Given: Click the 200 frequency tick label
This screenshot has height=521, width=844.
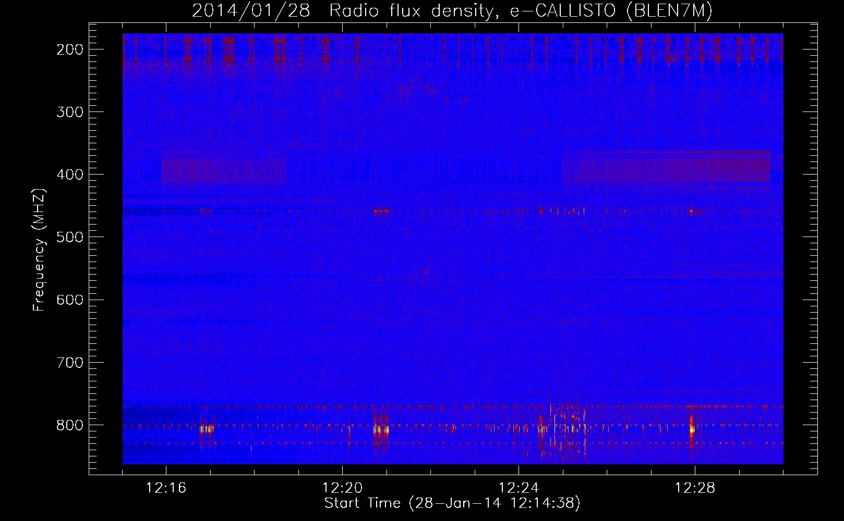Looking at the screenshot, I should pos(69,49).
